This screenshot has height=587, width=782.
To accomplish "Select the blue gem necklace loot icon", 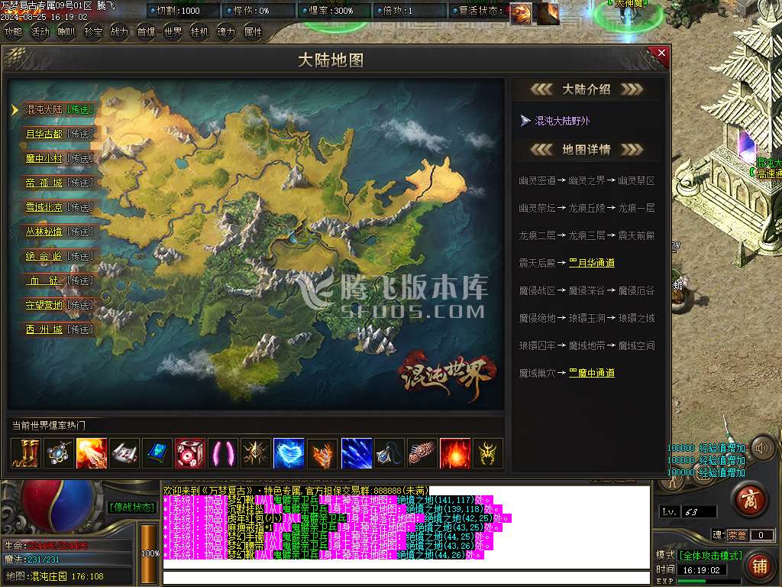I will point(59,453).
